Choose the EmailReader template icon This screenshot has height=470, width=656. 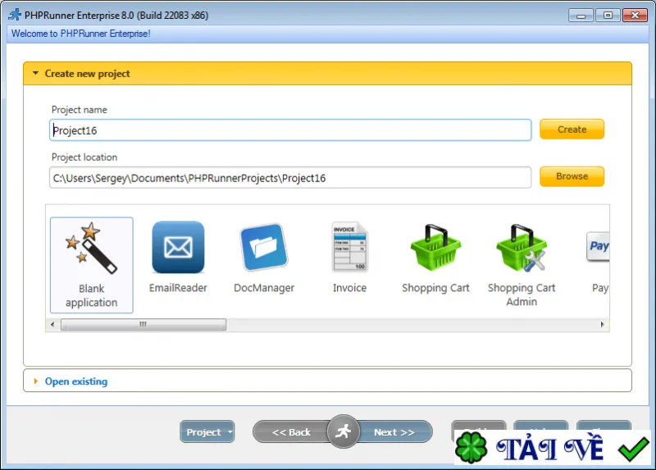coord(178,248)
